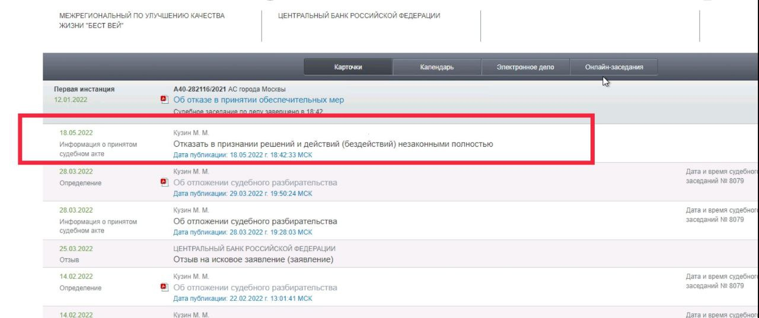Expand the 'Первая инстанция' section header
Image resolution: width=759 pixels, height=318 pixels.
point(84,89)
